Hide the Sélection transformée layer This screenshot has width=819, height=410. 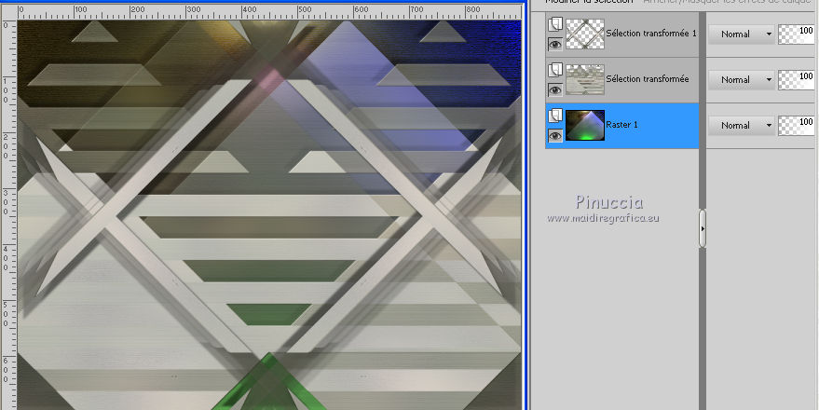(555, 89)
